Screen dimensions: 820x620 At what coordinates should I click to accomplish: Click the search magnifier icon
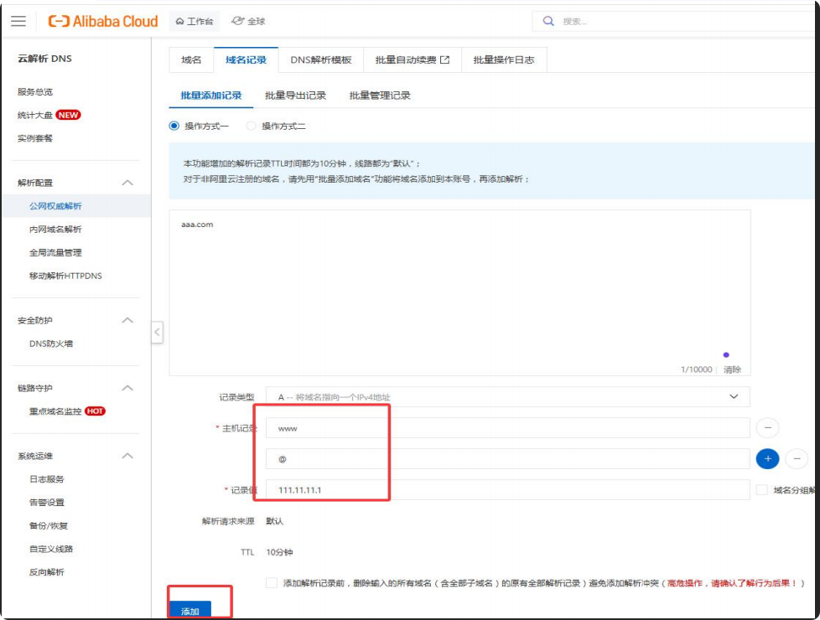(x=548, y=21)
